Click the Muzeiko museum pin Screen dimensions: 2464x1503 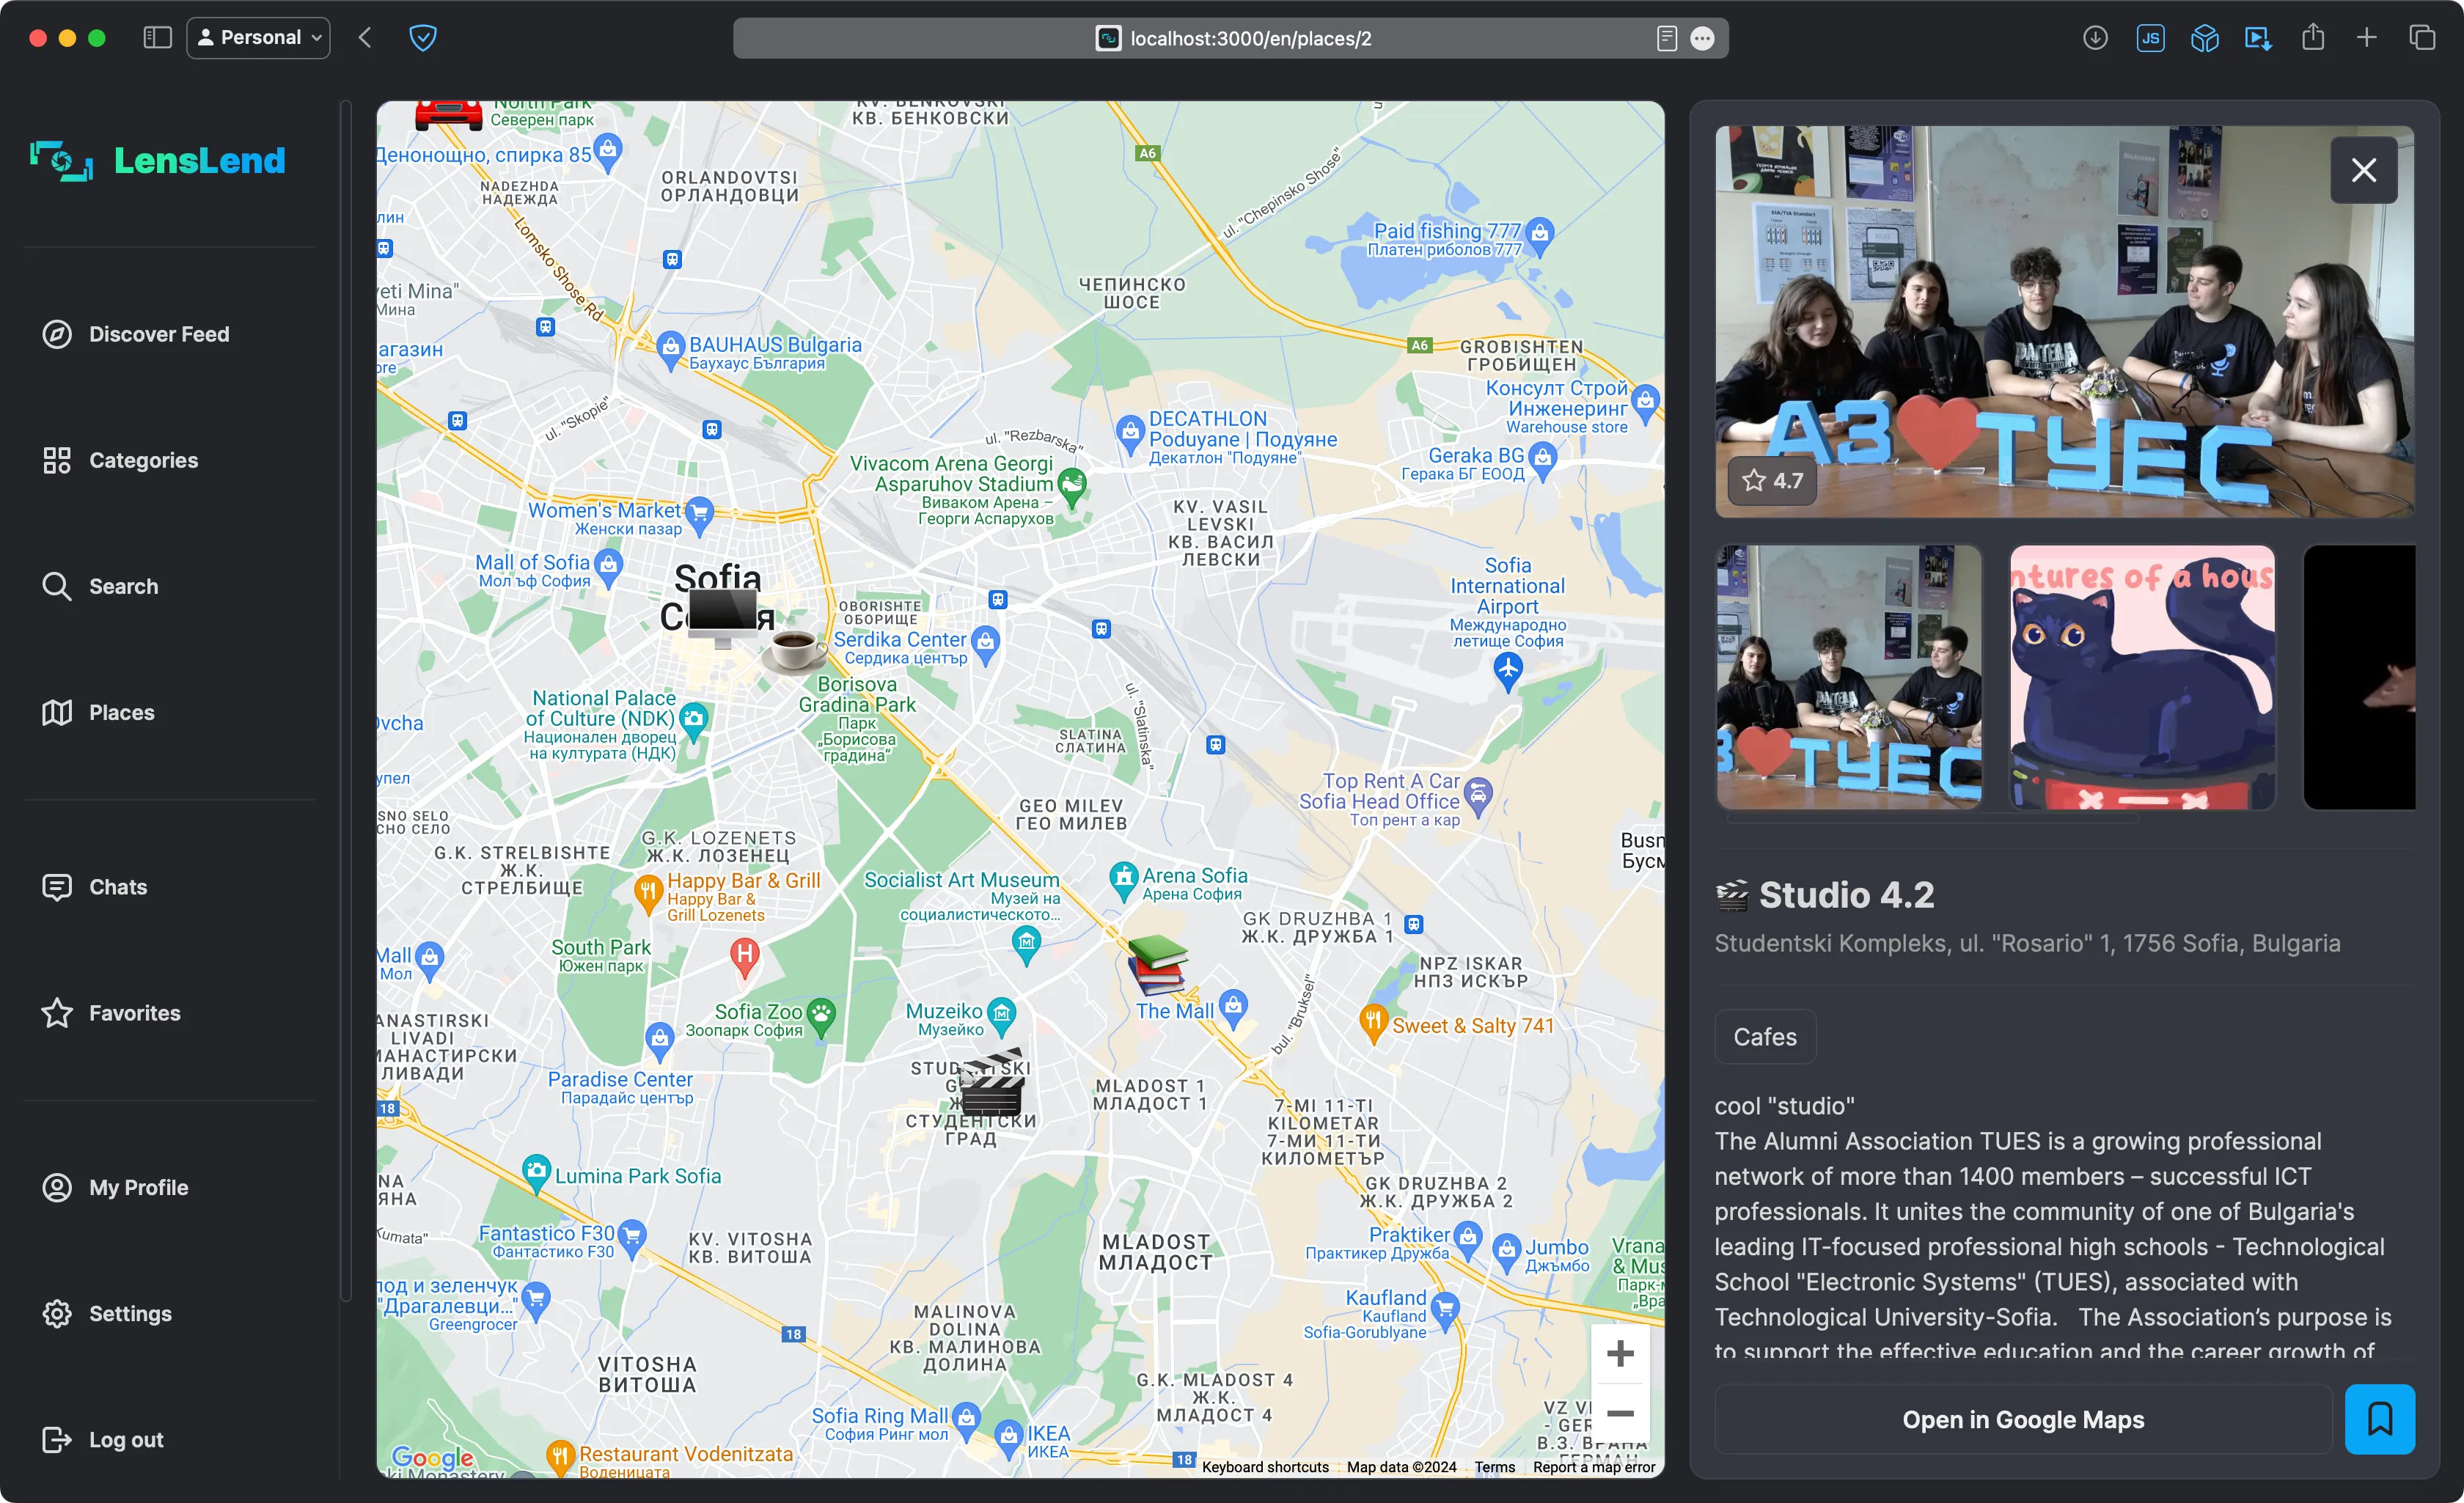pos(1001,1015)
